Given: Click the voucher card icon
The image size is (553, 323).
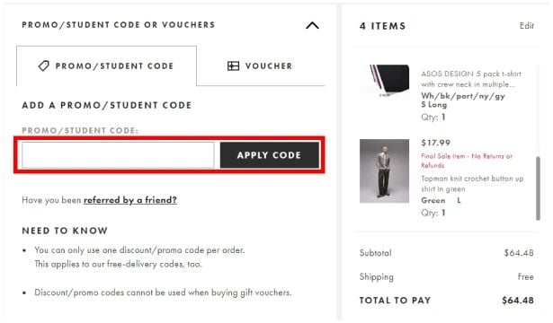Looking at the screenshot, I should (x=233, y=65).
